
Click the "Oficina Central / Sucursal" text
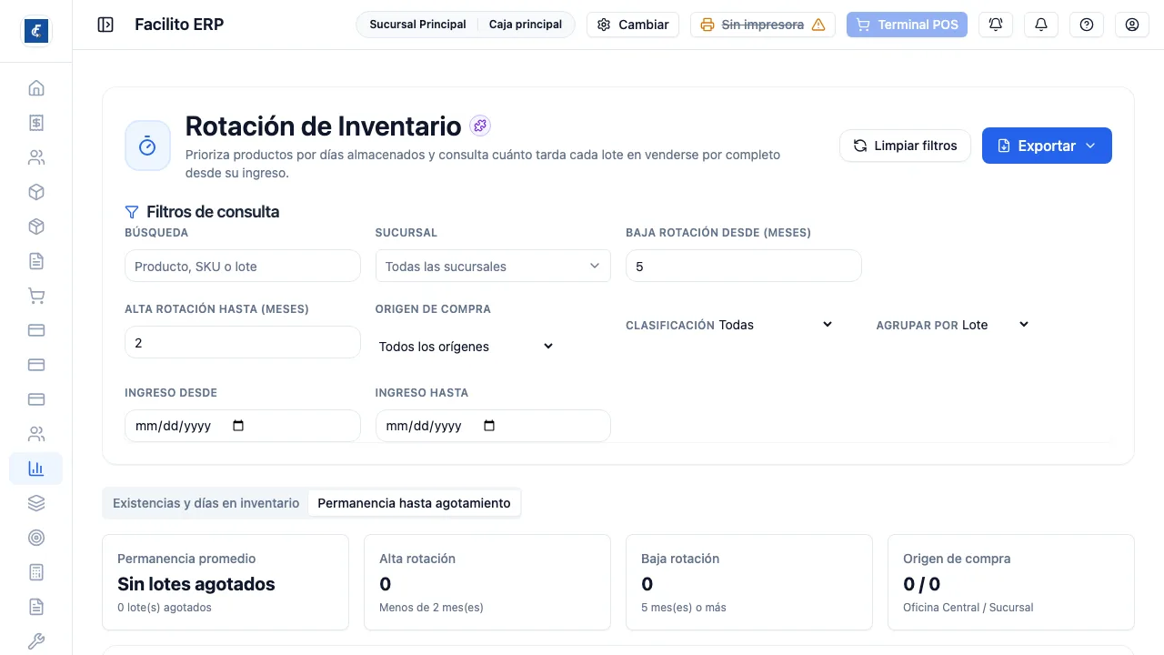[x=968, y=607]
